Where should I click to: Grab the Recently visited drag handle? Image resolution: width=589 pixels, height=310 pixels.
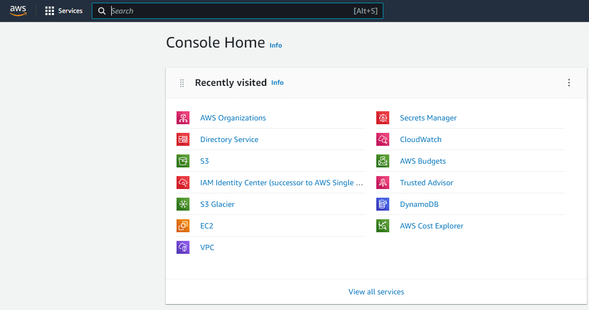[x=182, y=83]
